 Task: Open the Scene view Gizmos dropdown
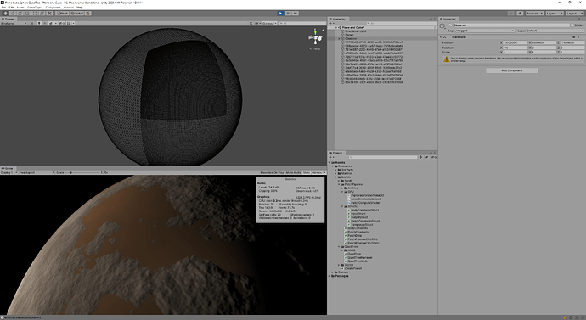click(269, 23)
